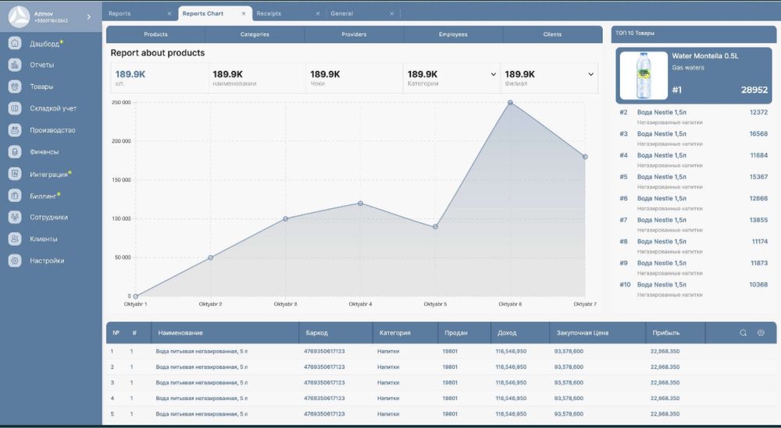Click the search icon in table header
The width and height of the screenshot is (781, 428).
coord(743,333)
